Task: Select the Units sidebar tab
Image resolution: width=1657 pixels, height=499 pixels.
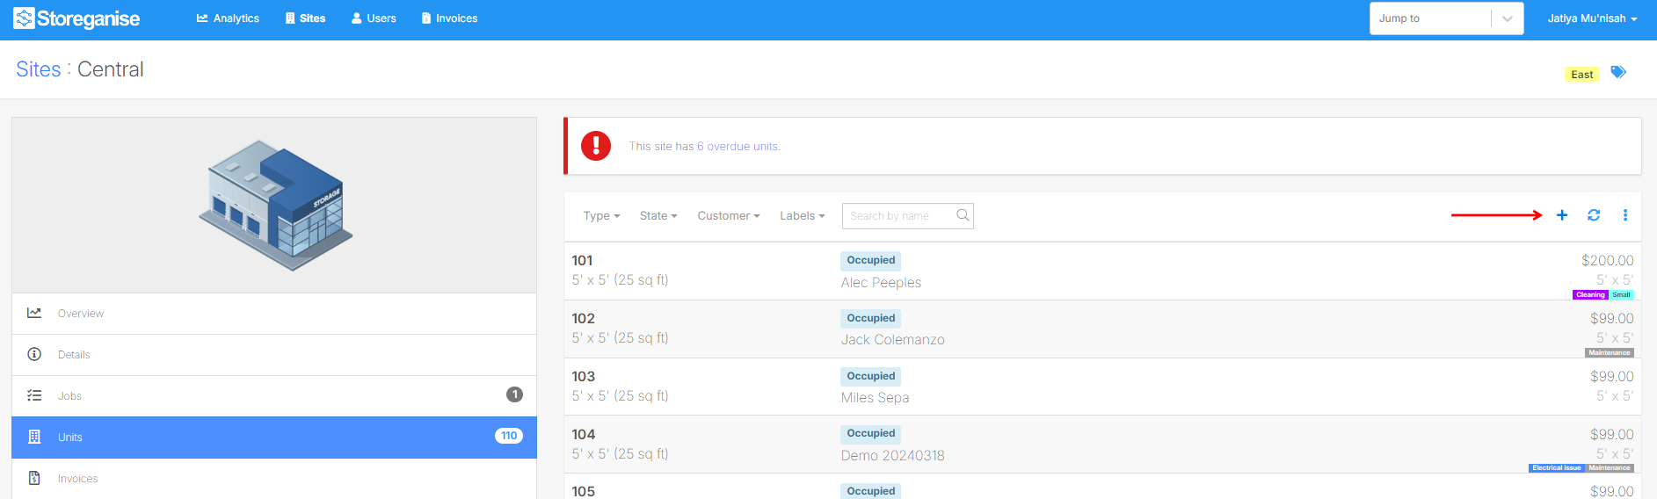Action: pyautogui.click(x=274, y=438)
